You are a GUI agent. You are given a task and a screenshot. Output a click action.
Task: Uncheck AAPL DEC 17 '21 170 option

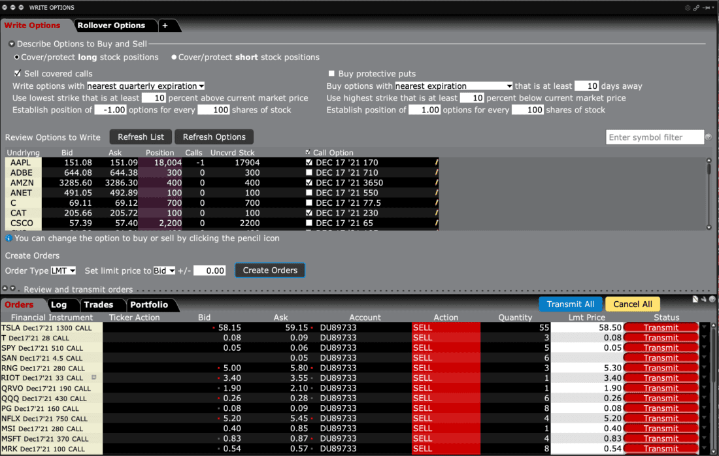309,162
